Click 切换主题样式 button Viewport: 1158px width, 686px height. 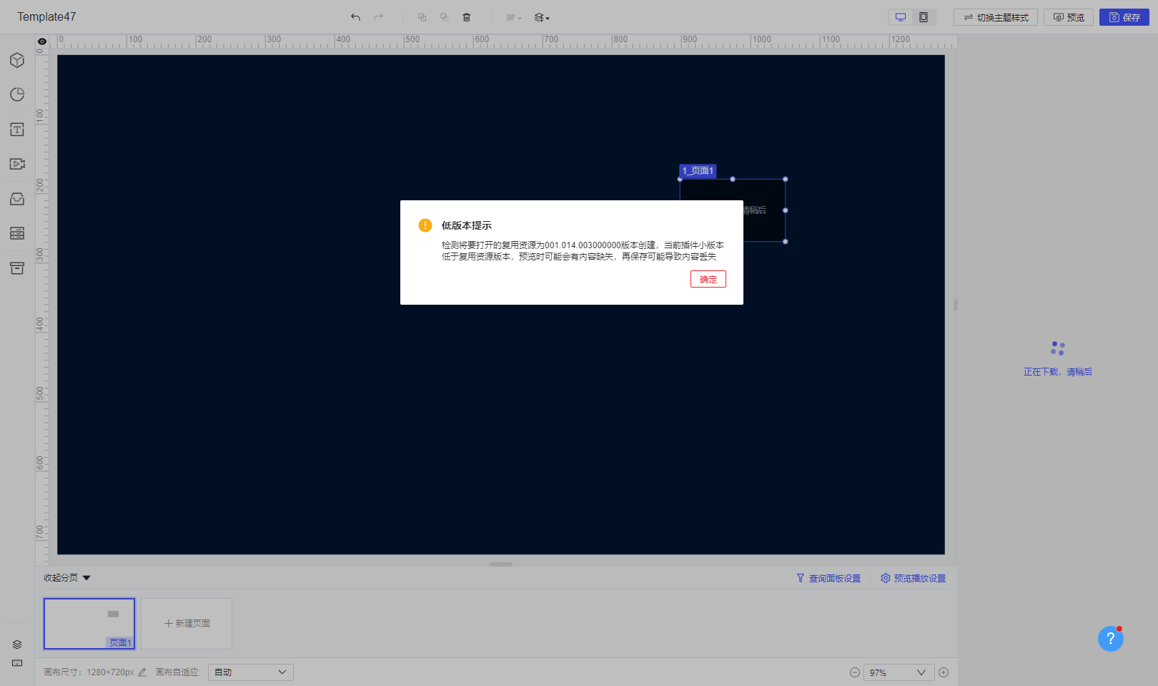[996, 17]
